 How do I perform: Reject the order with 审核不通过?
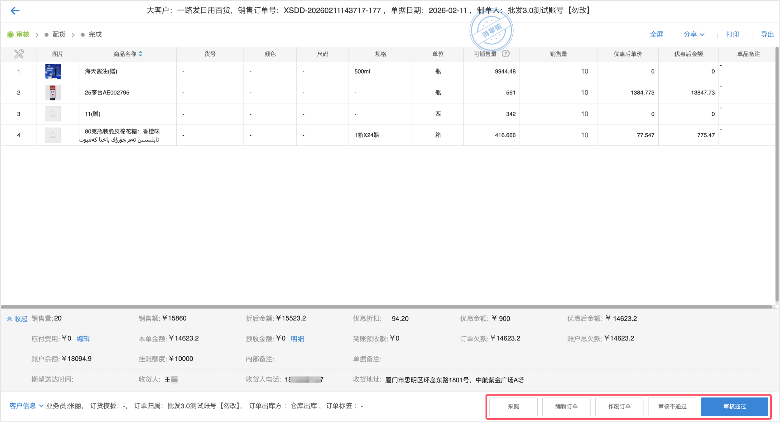672,406
